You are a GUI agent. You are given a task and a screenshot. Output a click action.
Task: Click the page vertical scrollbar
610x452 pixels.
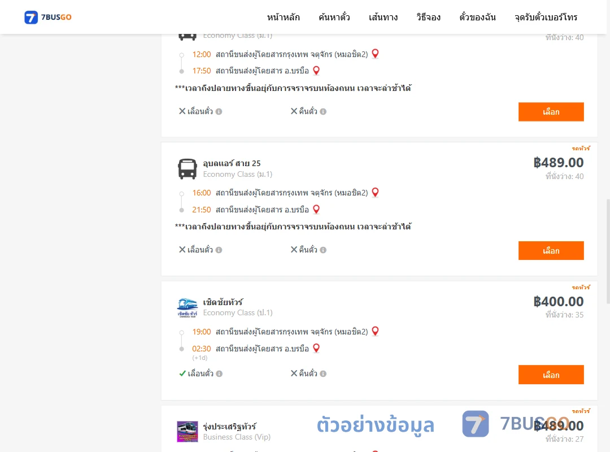tap(608, 251)
